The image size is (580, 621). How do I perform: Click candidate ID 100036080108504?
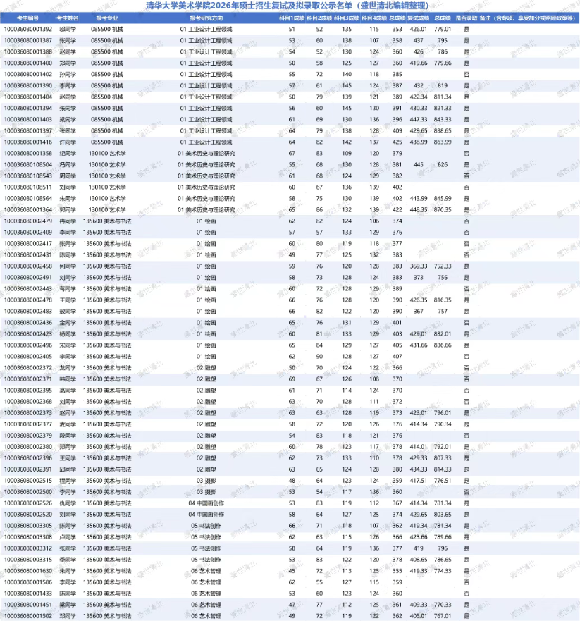(x=27, y=164)
